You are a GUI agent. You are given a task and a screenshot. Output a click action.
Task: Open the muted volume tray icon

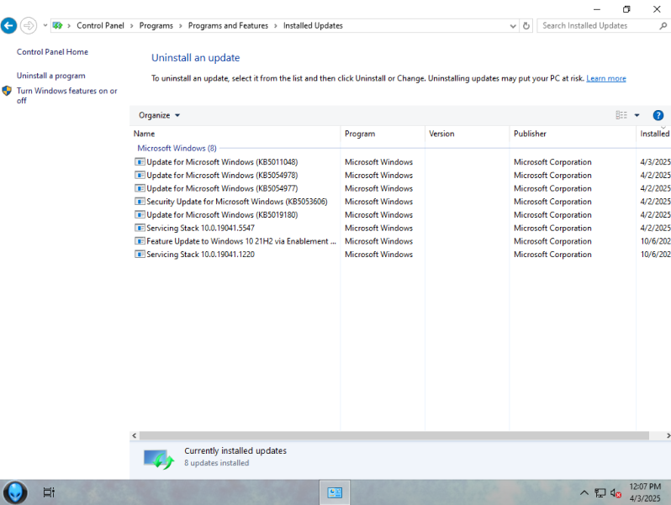(x=616, y=493)
